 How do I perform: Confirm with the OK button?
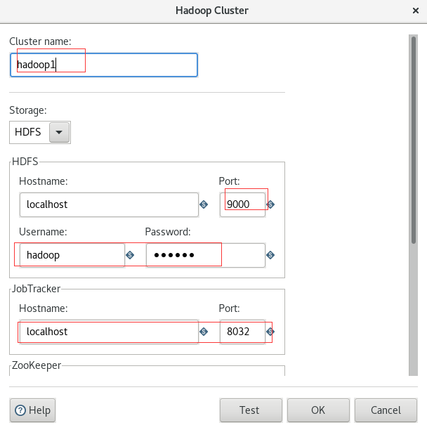point(318,410)
